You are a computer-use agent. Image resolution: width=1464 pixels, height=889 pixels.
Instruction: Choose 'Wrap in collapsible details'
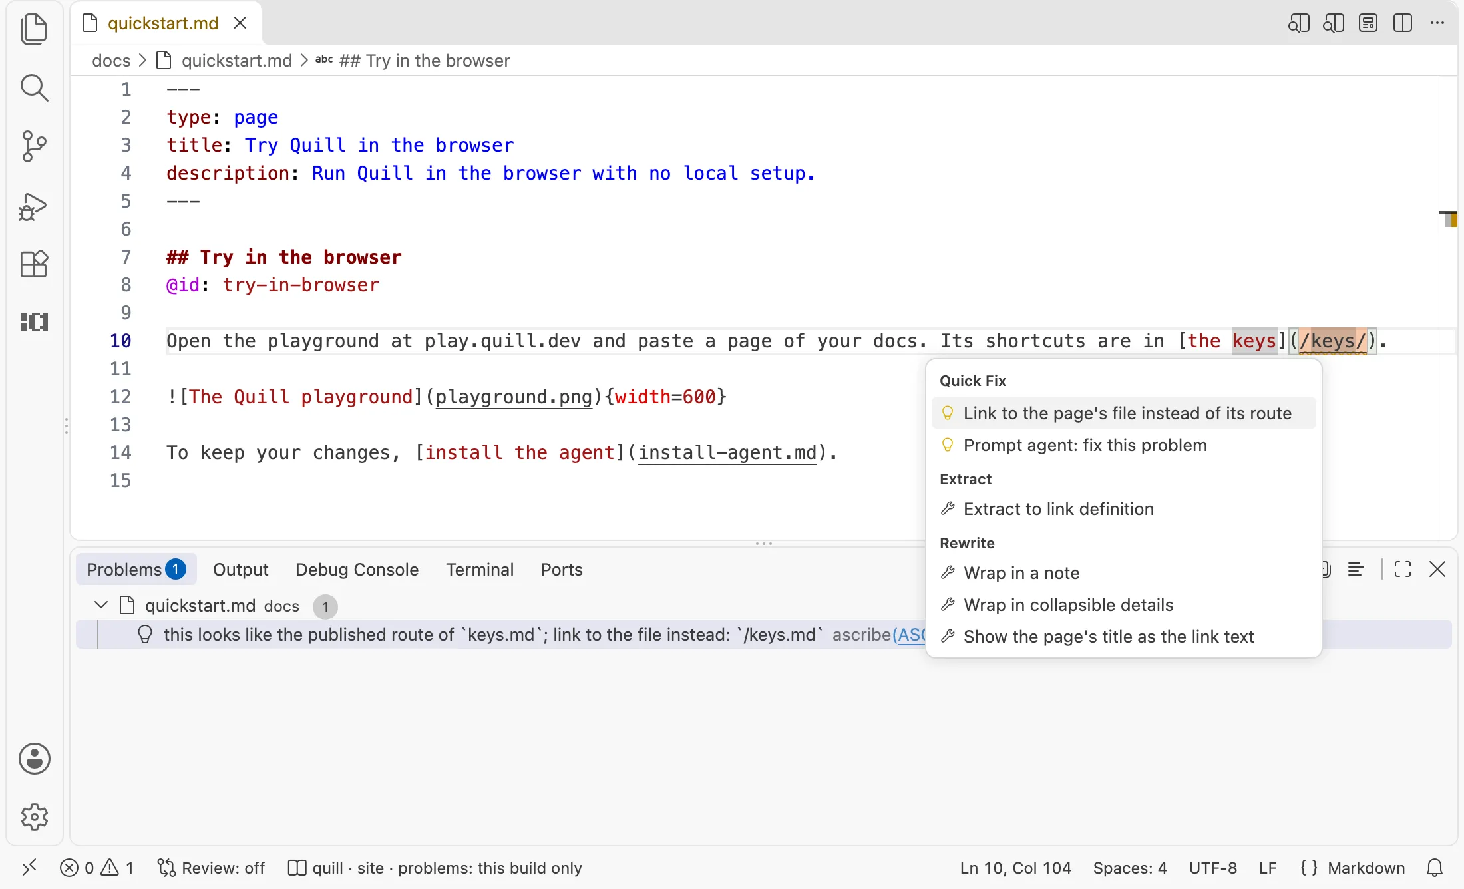click(x=1123, y=605)
